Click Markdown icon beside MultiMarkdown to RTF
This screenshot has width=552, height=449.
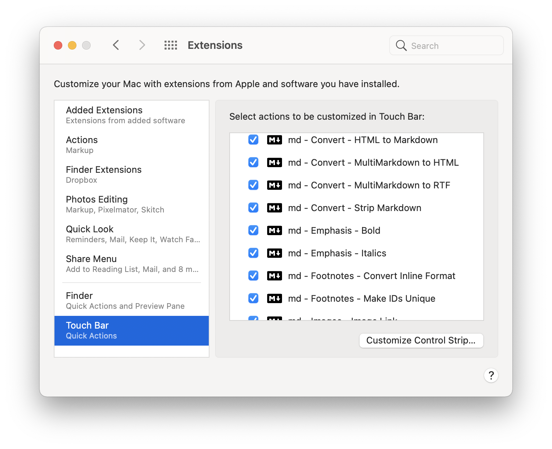275,185
